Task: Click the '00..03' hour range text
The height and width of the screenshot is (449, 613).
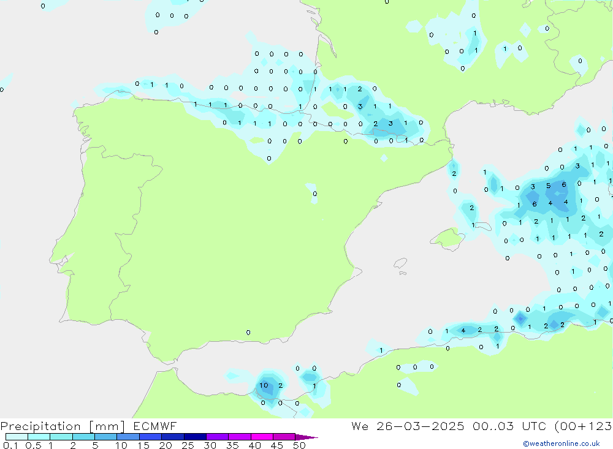Action: tap(493, 426)
